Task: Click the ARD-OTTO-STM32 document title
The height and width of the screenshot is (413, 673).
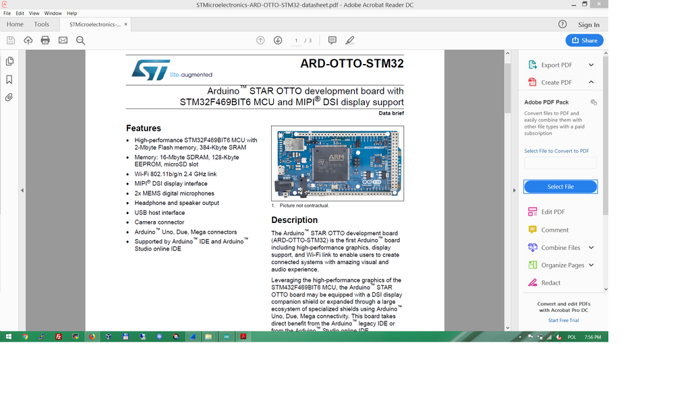Action: (x=352, y=63)
